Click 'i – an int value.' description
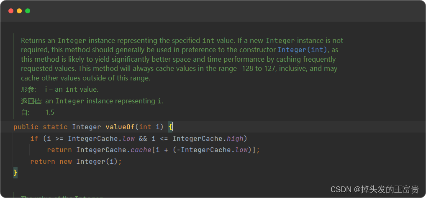This screenshot has width=426, height=198. [72, 89]
